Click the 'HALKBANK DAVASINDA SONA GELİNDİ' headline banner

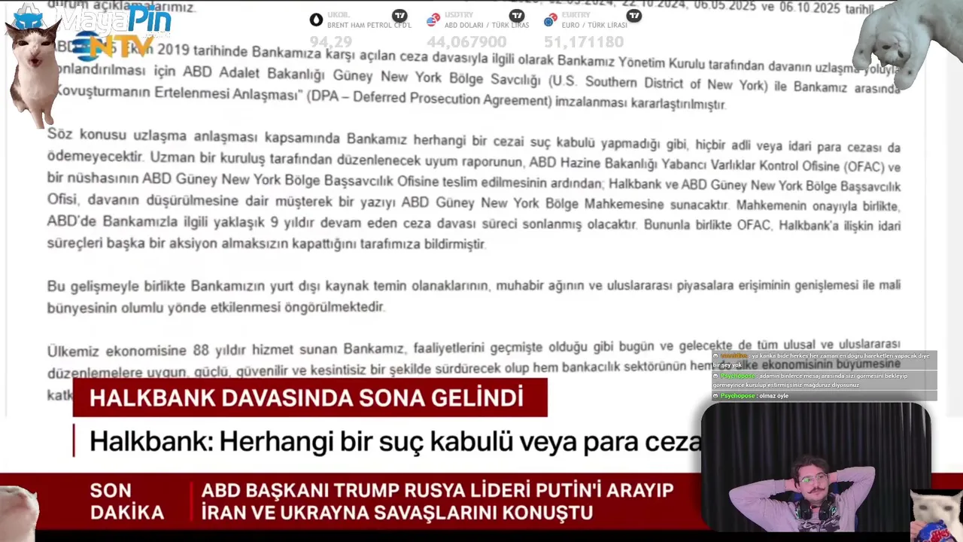pos(310,397)
